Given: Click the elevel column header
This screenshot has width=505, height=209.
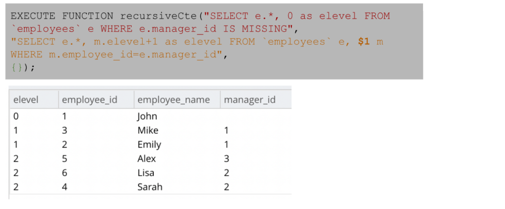Looking at the screenshot, I should 26,100.
